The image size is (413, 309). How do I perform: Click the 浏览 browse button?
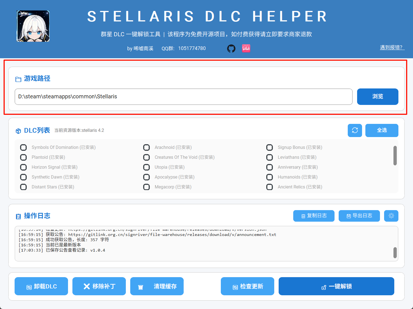point(378,97)
